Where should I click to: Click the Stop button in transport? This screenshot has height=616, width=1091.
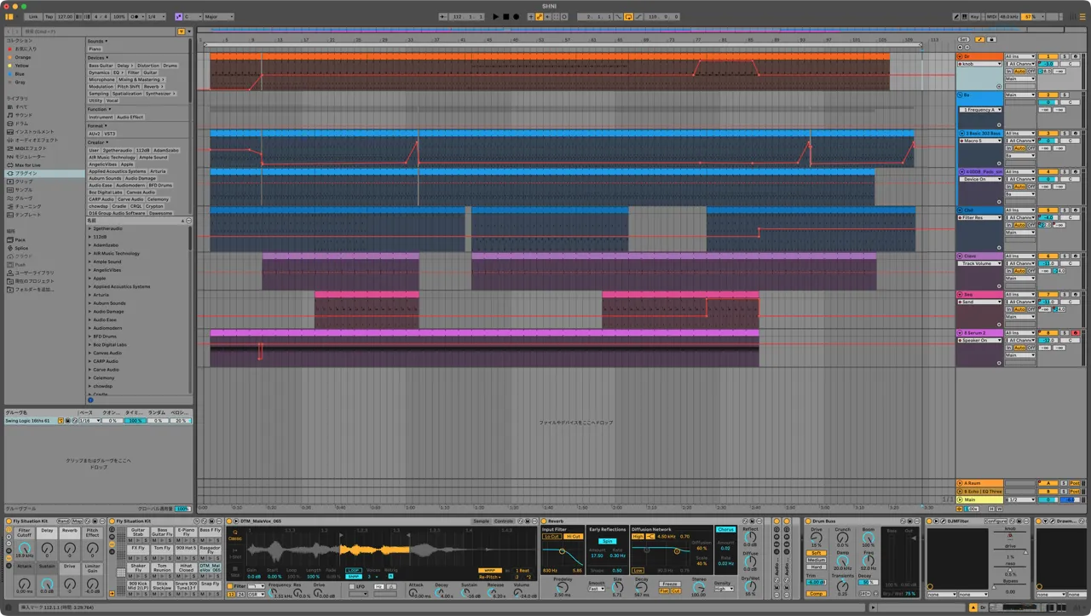(505, 16)
